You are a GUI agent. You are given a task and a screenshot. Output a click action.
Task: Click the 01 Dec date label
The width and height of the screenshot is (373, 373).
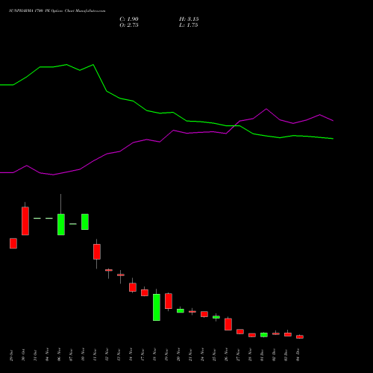click(262, 355)
